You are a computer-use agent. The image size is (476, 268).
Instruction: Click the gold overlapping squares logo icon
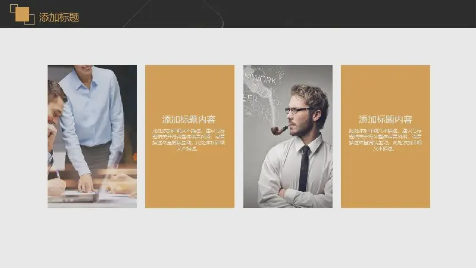(22, 14)
